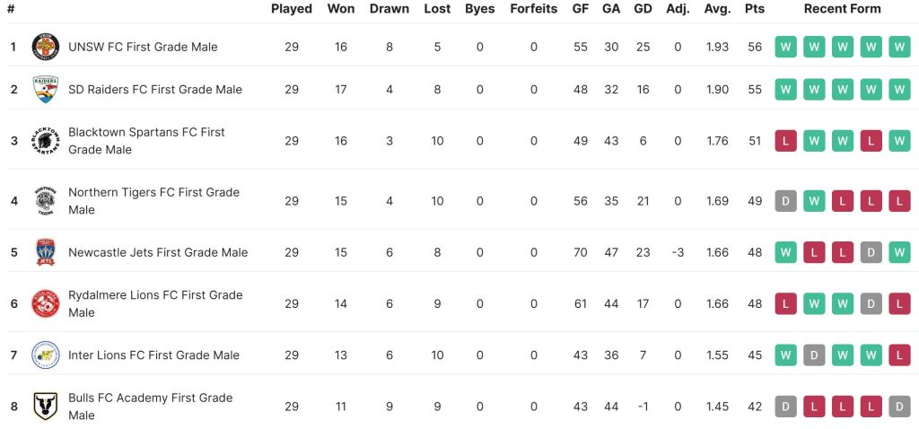Click the Northern Tigers club logo

click(45, 201)
